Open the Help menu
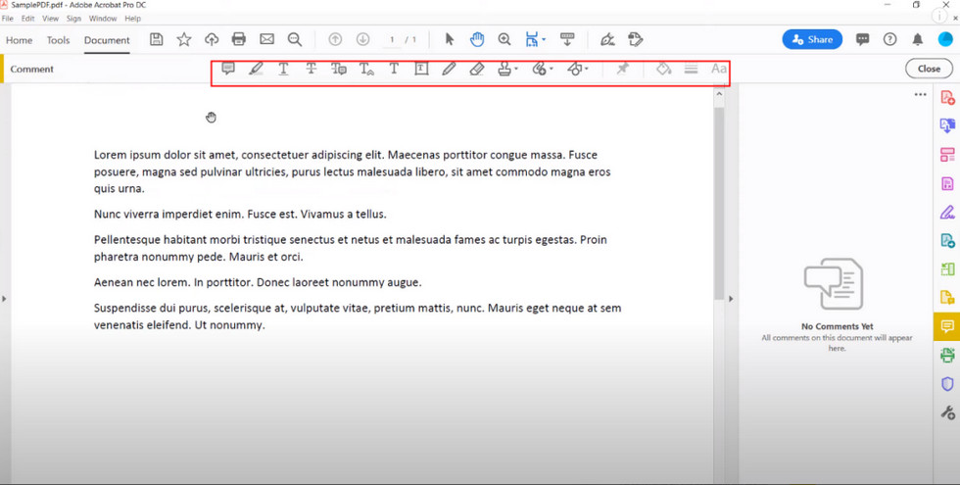This screenshot has height=485, width=960. (133, 19)
